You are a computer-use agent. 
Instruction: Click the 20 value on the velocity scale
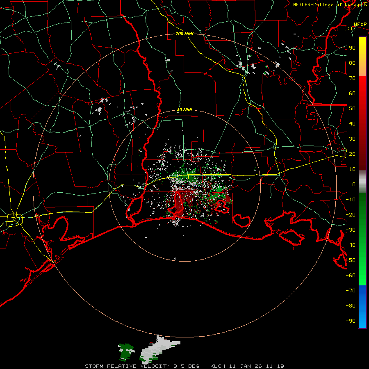tap(352, 154)
